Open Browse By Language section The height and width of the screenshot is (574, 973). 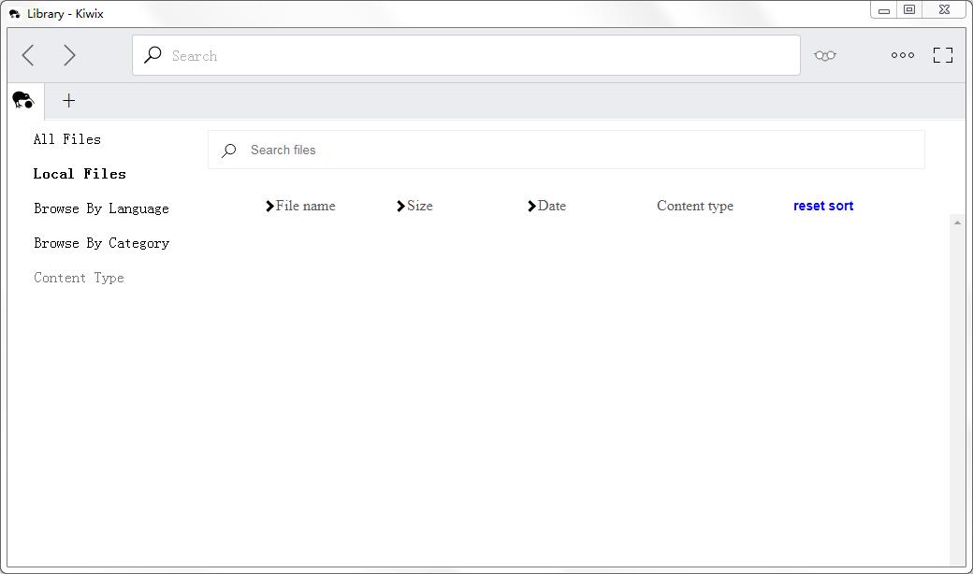101,208
